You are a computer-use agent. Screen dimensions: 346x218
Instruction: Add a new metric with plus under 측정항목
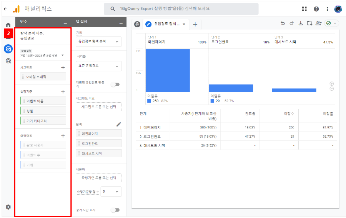[x=63, y=136]
